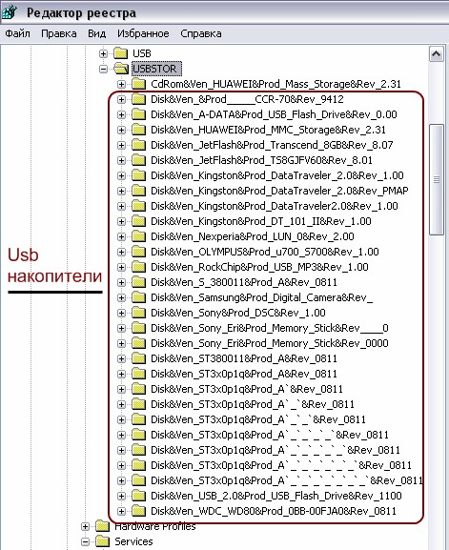
Task: Select Disk&Ven_WDC_WD80&Prod_0BB-00FJA0&Rev_0811
Action: (274, 511)
